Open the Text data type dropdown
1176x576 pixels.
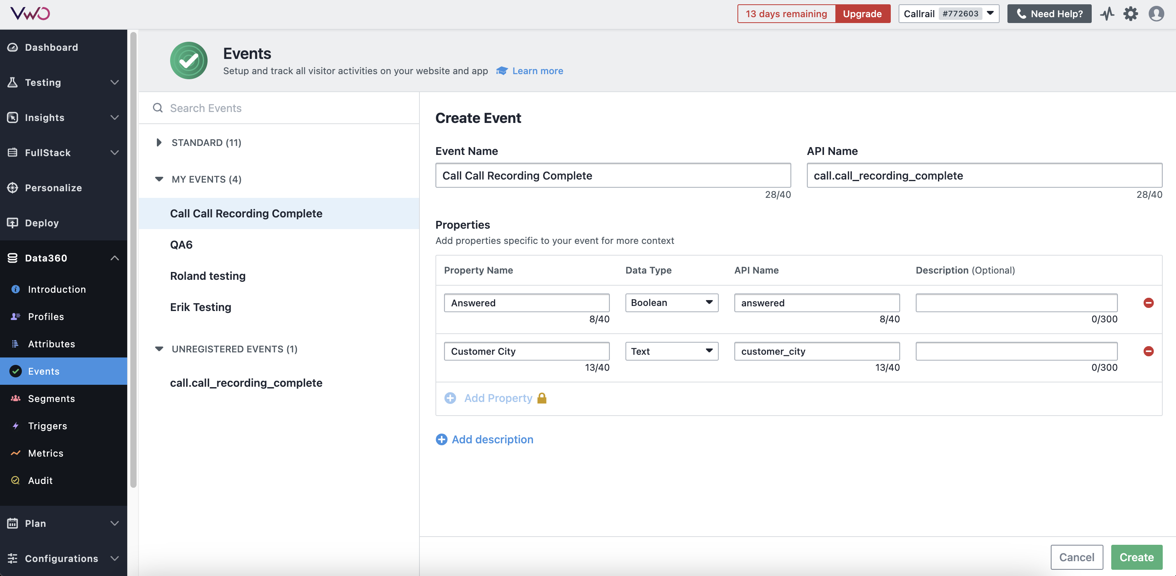[671, 351]
